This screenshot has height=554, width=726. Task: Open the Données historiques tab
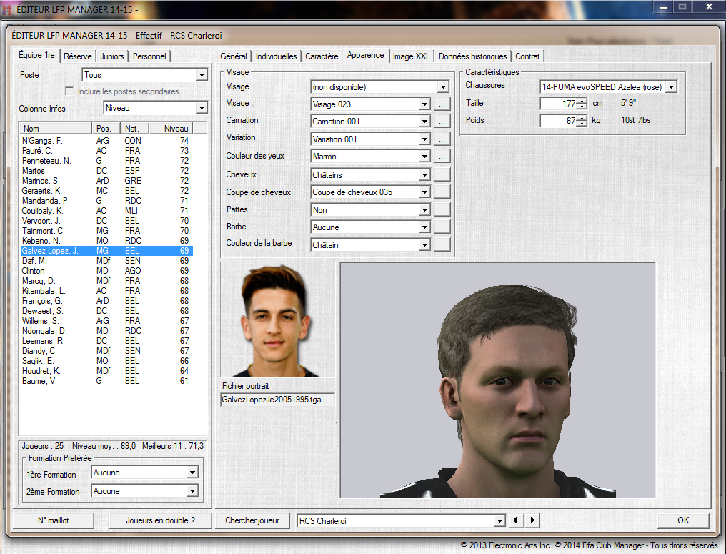point(473,56)
